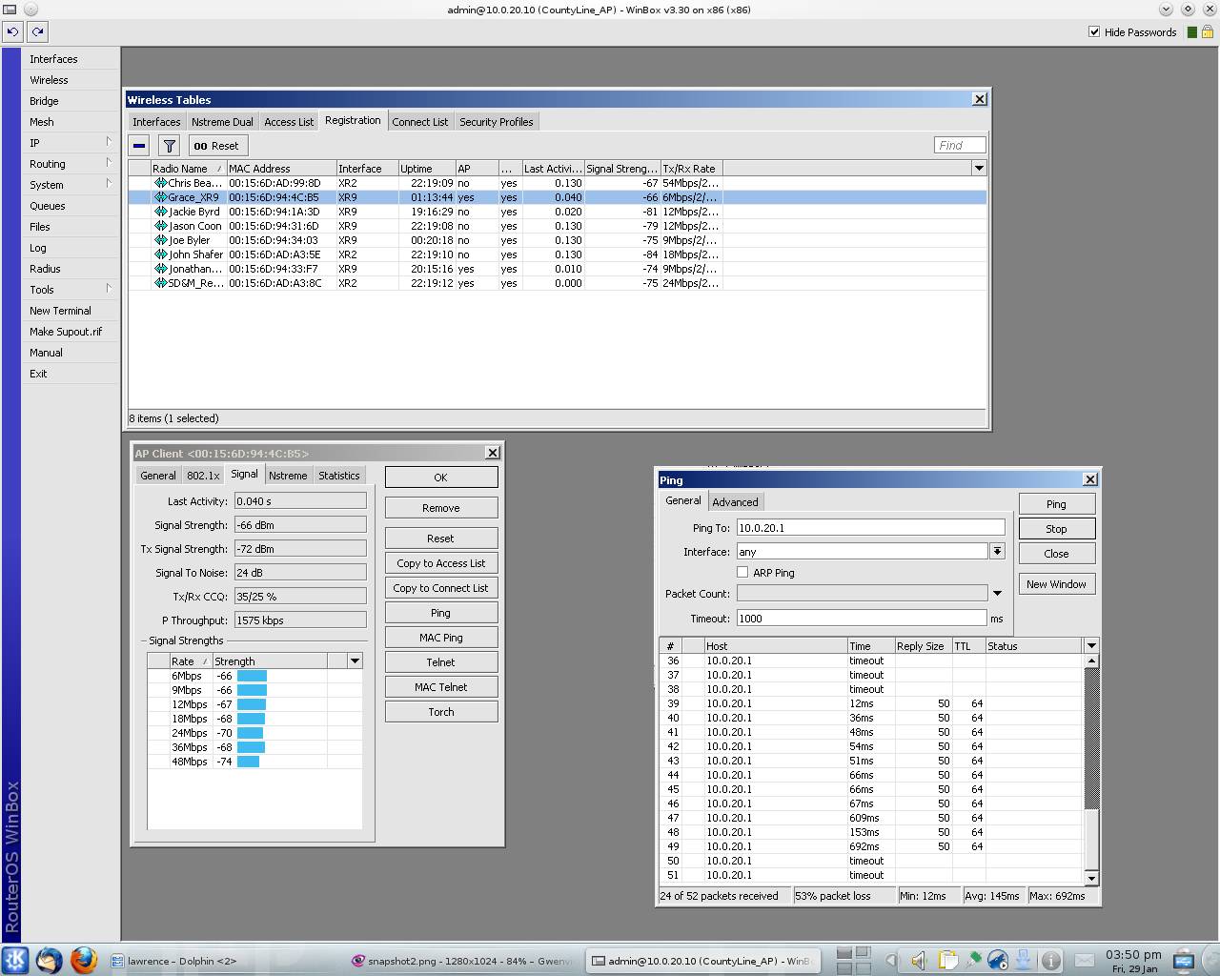The width and height of the screenshot is (1220, 976).
Task: Open the filter funnel icon in Registration toolbar
Action: click(169, 145)
